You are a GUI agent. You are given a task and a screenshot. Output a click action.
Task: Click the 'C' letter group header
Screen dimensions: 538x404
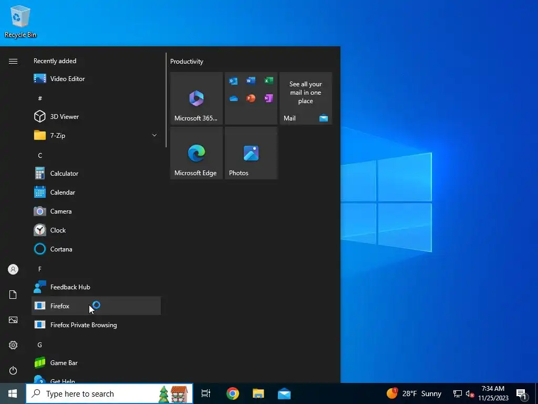click(40, 155)
